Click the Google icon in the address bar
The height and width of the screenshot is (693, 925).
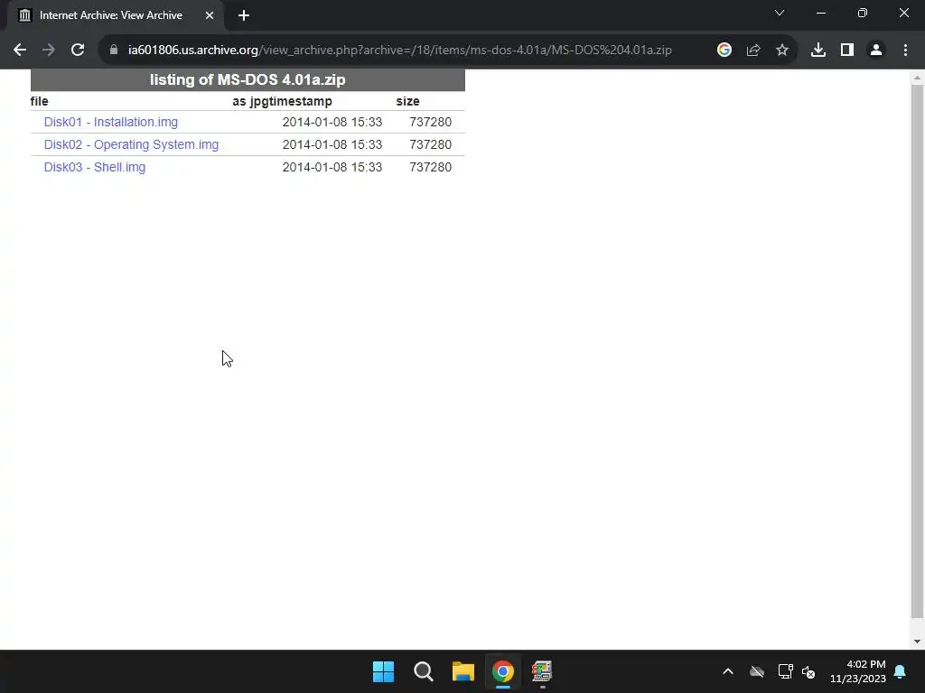pos(724,51)
